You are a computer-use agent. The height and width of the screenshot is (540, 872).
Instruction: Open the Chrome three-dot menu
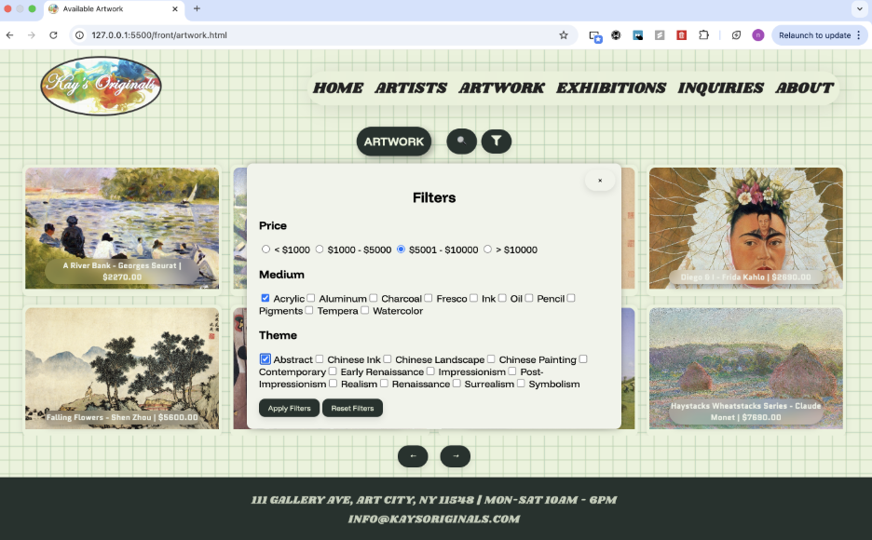pyautogui.click(x=859, y=35)
